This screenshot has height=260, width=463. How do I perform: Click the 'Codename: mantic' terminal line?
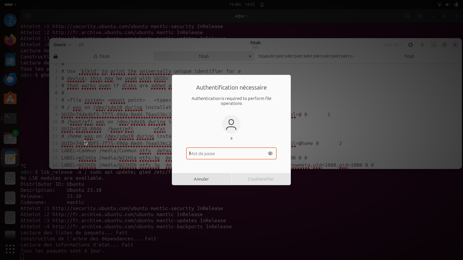(x=52, y=202)
